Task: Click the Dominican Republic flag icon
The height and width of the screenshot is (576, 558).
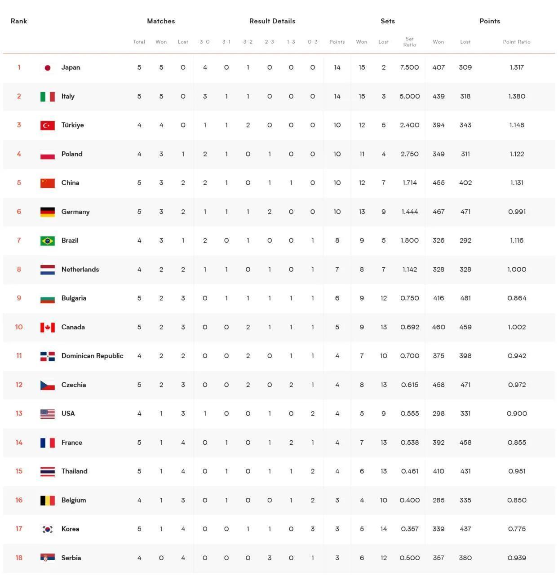Action: point(48,356)
